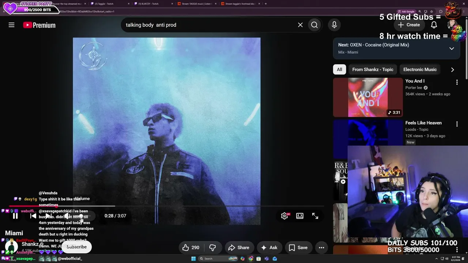Image resolution: width=468 pixels, height=263 pixels.
Task: Toggle theater mode
Action: pos(300,216)
